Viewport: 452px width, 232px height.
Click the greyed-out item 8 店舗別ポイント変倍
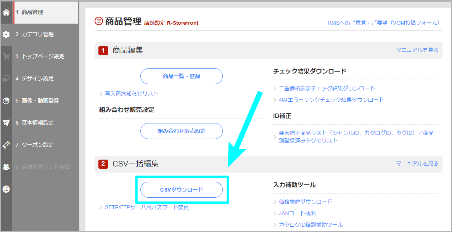click(x=45, y=167)
